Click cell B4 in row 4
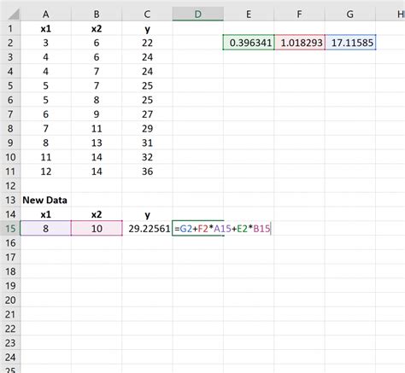The height and width of the screenshot is (373, 405). click(97, 72)
